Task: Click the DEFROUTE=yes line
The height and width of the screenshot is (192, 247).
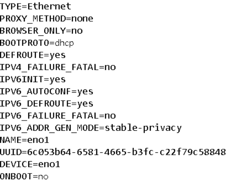Action: pos(33,55)
